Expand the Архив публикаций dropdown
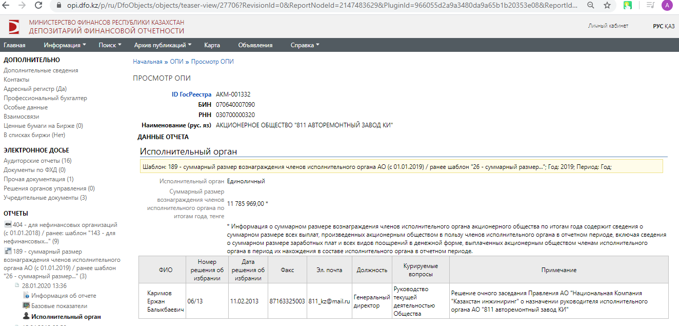679x326 pixels. [163, 45]
